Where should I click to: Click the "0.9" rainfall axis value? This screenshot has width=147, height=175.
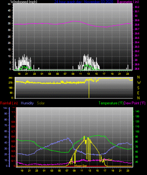(x=13, y=122)
